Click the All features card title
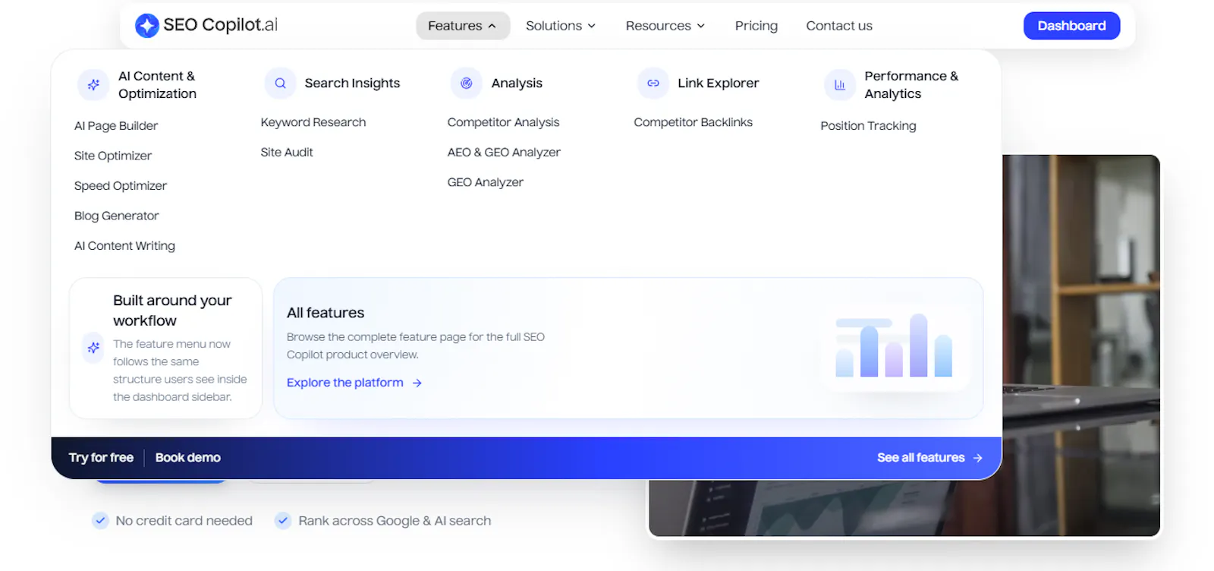The image size is (1214, 571). pyautogui.click(x=326, y=313)
